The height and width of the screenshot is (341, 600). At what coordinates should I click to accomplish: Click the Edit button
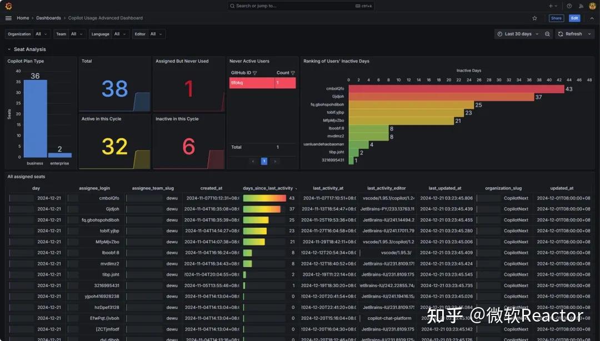(574, 18)
